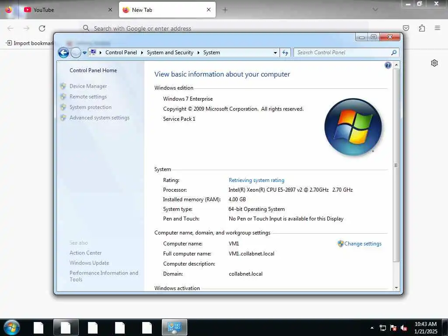Open address bar previous locations dropdown
Screen dimensions: 448x336
click(275, 52)
